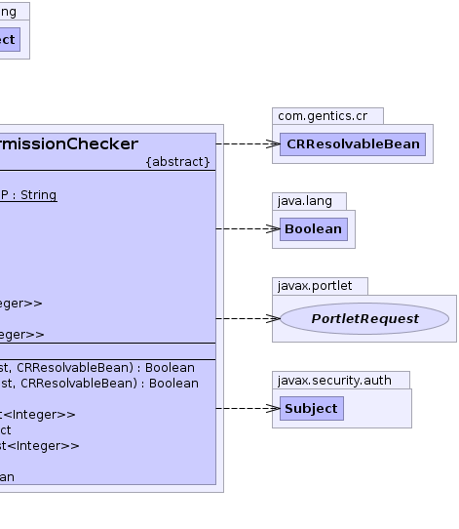Click the dependency arrowhead pointing to Boolean
This screenshot has width=459, height=529.
pyautogui.click(x=273, y=229)
